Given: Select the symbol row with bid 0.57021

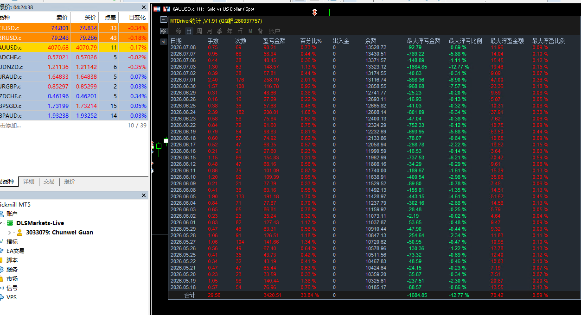Looking at the screenshot, I should 74,57.
